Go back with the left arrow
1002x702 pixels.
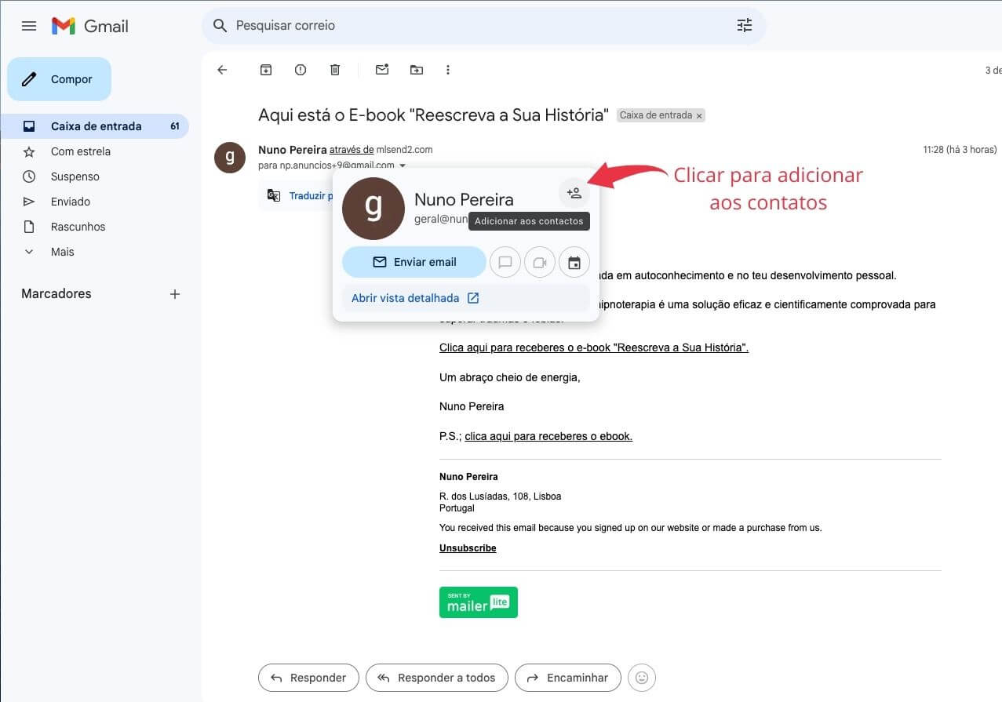222,70
